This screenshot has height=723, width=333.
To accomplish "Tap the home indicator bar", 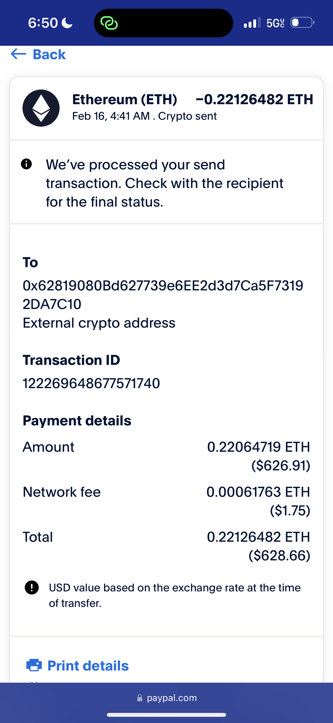I will coord(166,714).
